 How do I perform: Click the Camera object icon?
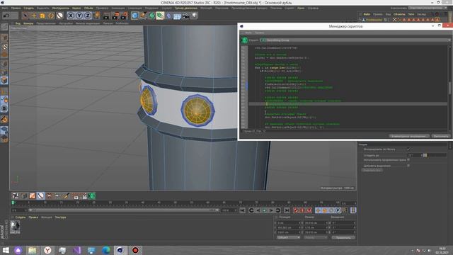click(x=185, y=16)
